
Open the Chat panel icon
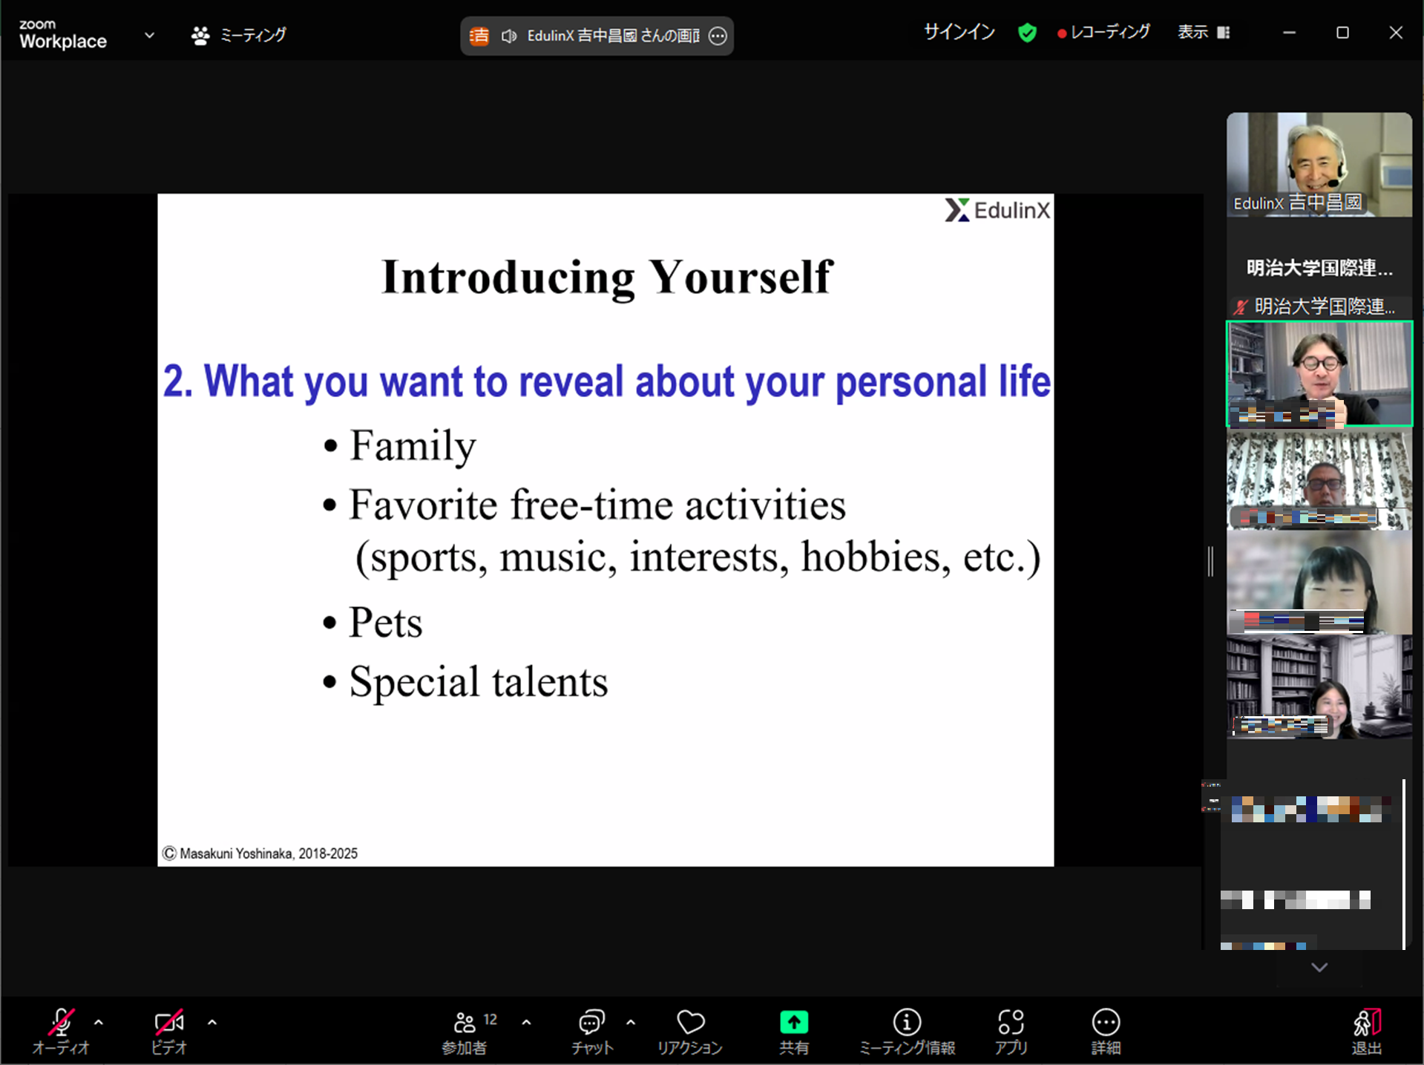click(x=591, y=1023)
